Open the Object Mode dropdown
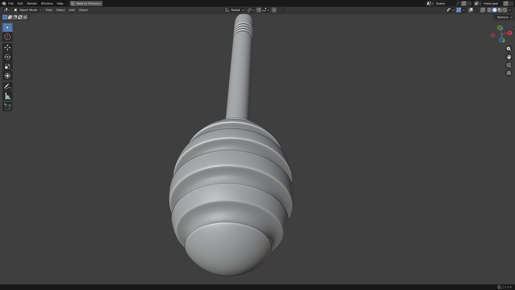 coord(27,10)
